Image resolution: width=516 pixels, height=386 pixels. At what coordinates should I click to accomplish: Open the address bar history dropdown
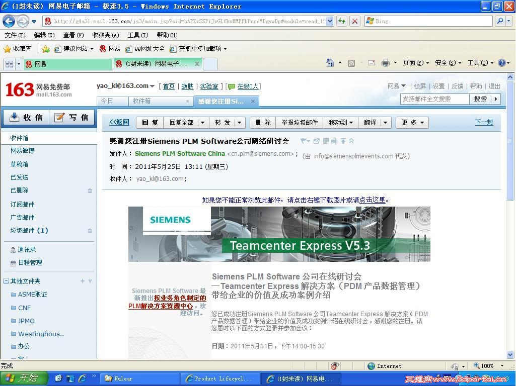point(330,21)
